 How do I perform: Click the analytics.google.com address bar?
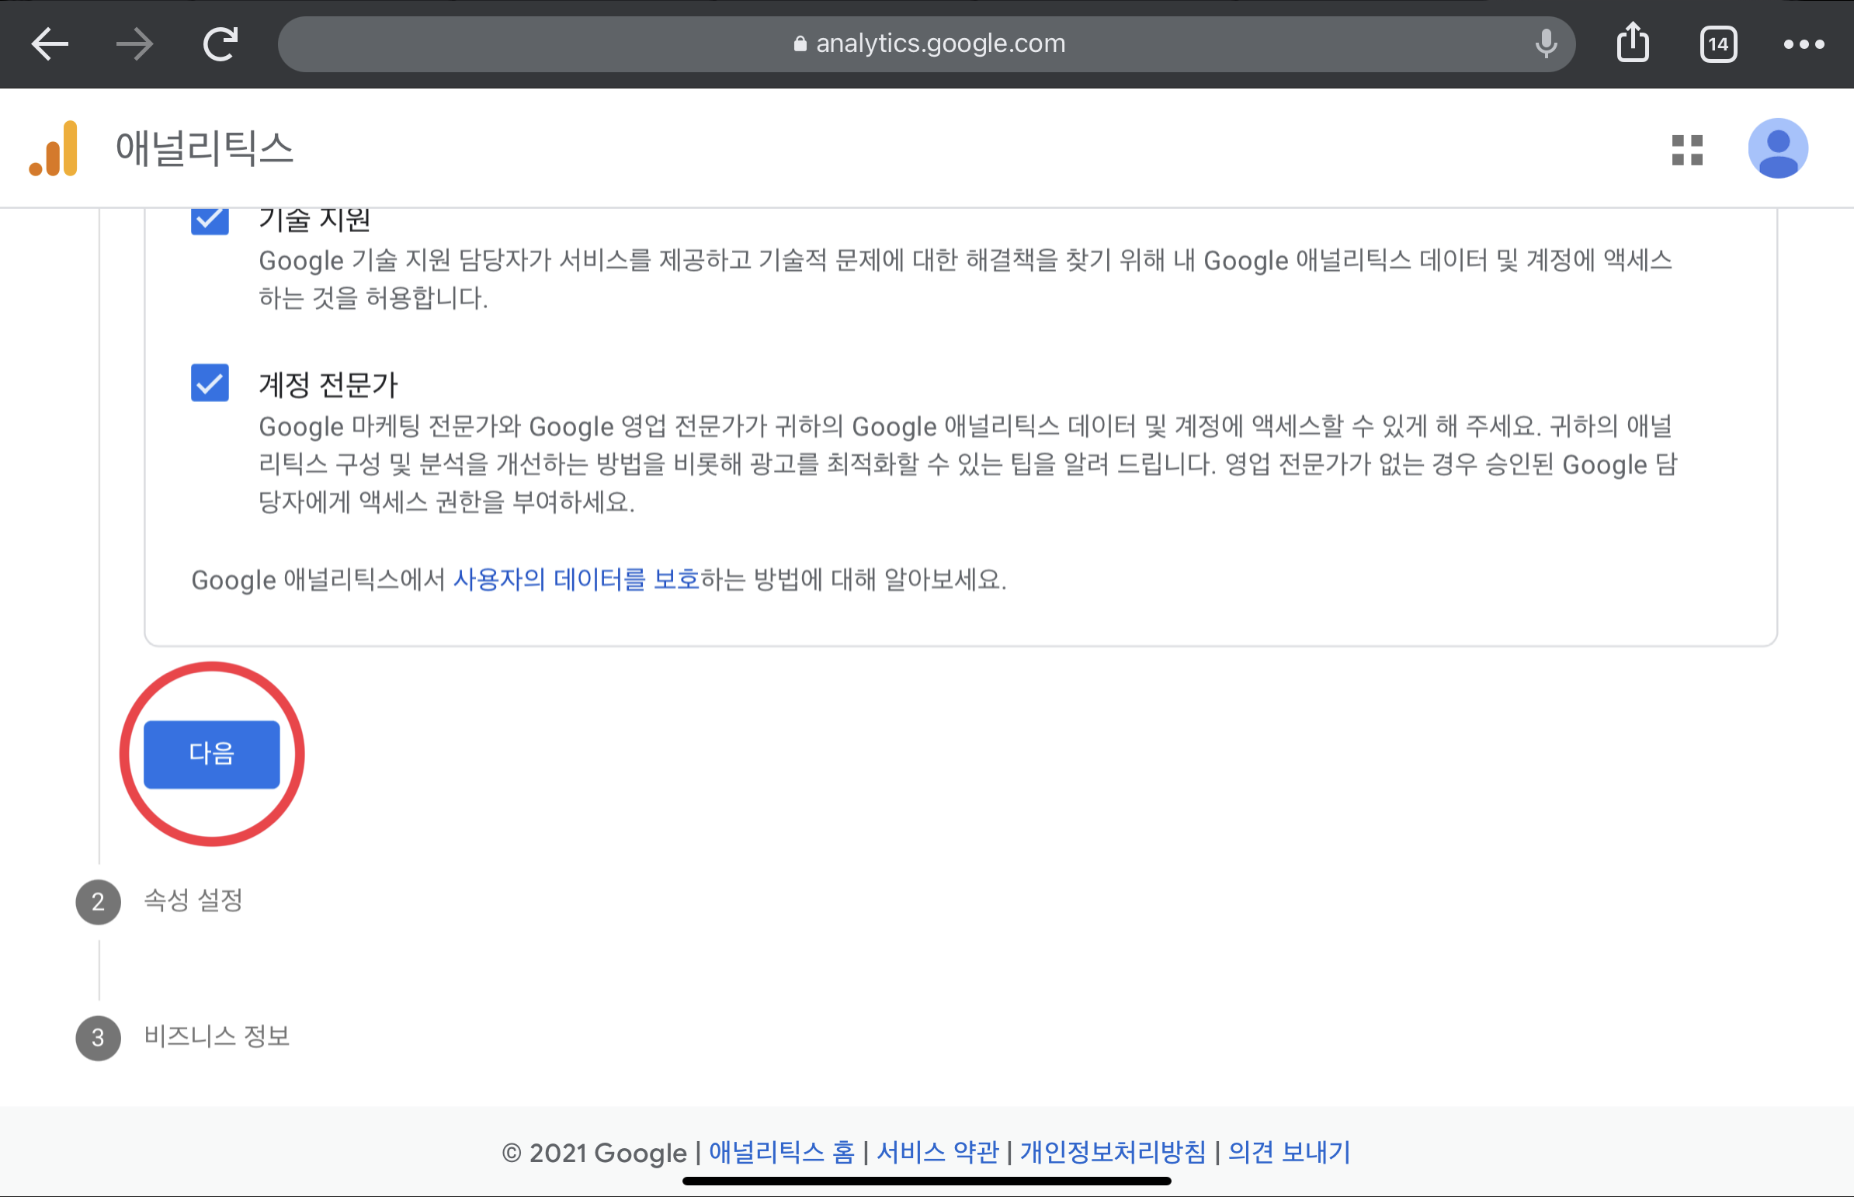click(x=926, y=44)
